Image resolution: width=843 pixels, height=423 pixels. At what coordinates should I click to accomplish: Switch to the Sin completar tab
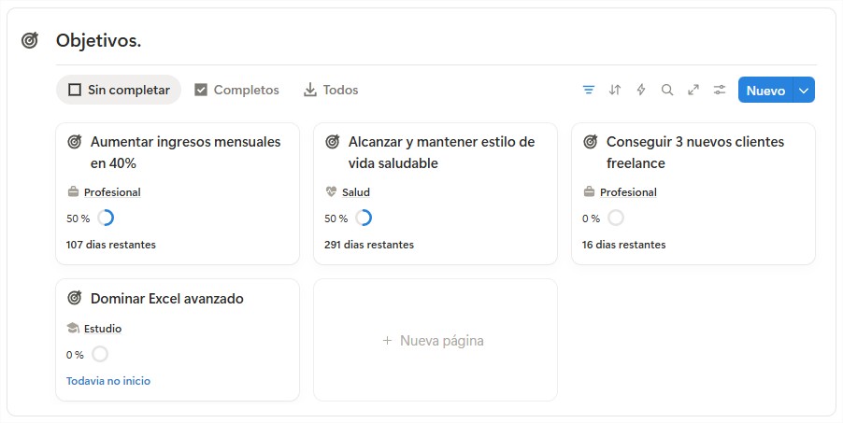point(119,90)
